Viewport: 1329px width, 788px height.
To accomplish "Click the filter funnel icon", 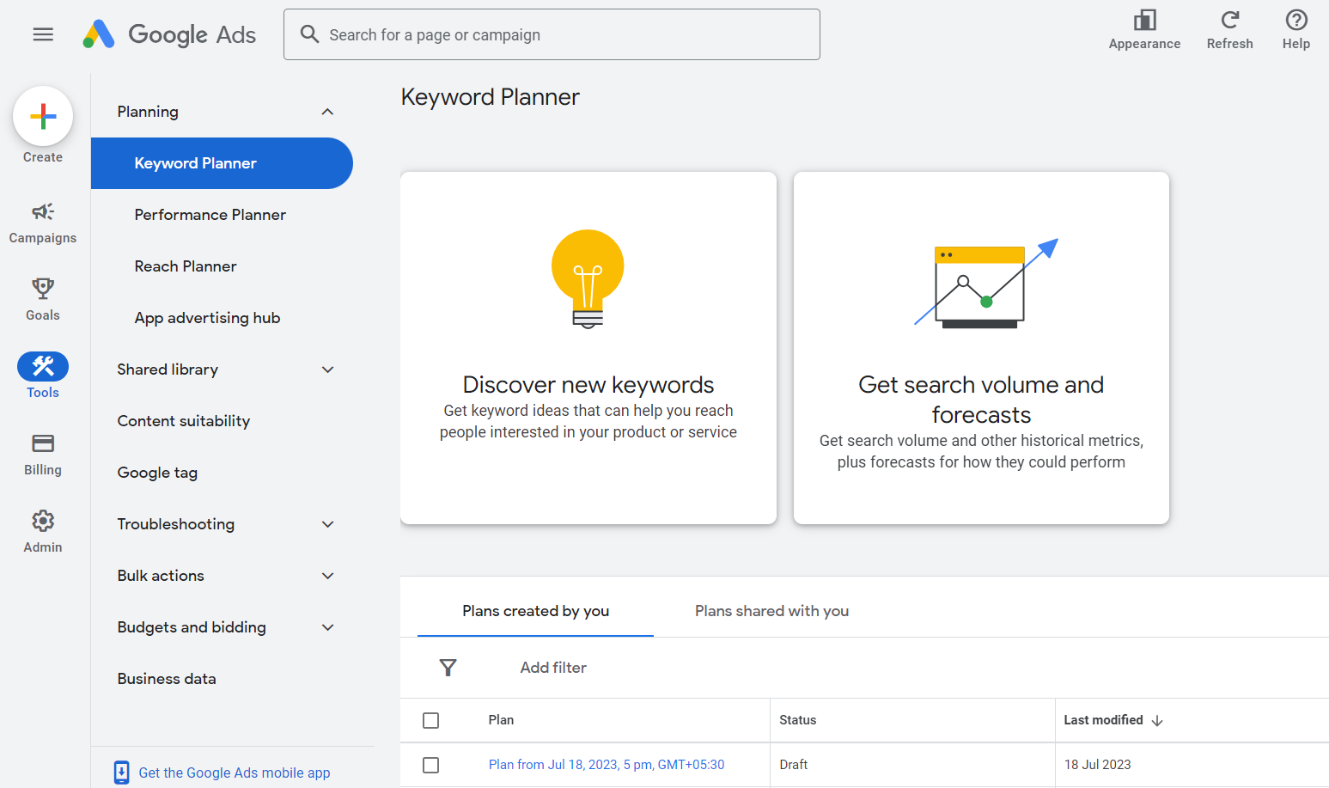I will (448, 668).
